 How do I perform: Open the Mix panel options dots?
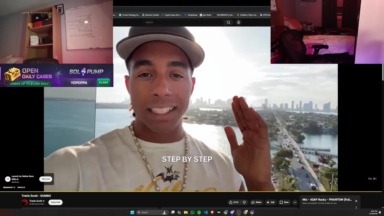[x=356, y=207]
